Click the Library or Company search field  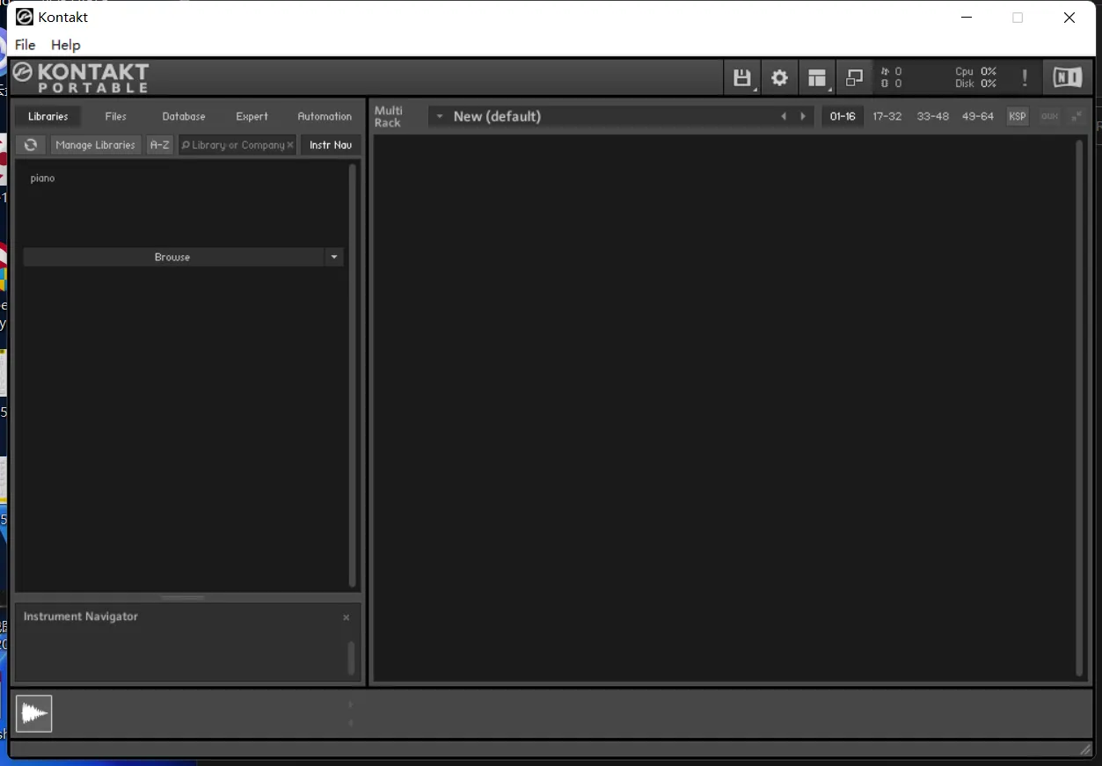236,145
